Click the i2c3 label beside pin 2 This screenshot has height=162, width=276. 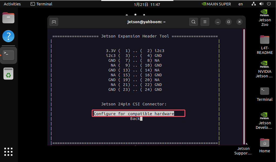159,51
